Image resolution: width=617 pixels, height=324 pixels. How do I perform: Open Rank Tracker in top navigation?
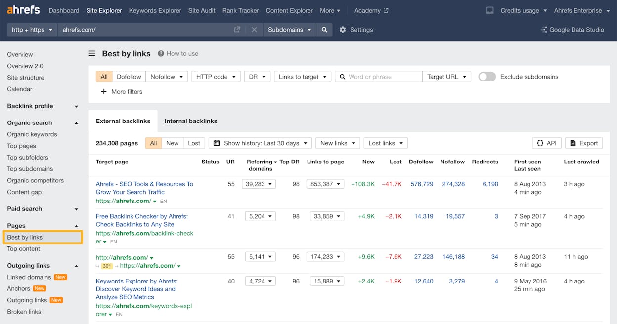[241, 10]
